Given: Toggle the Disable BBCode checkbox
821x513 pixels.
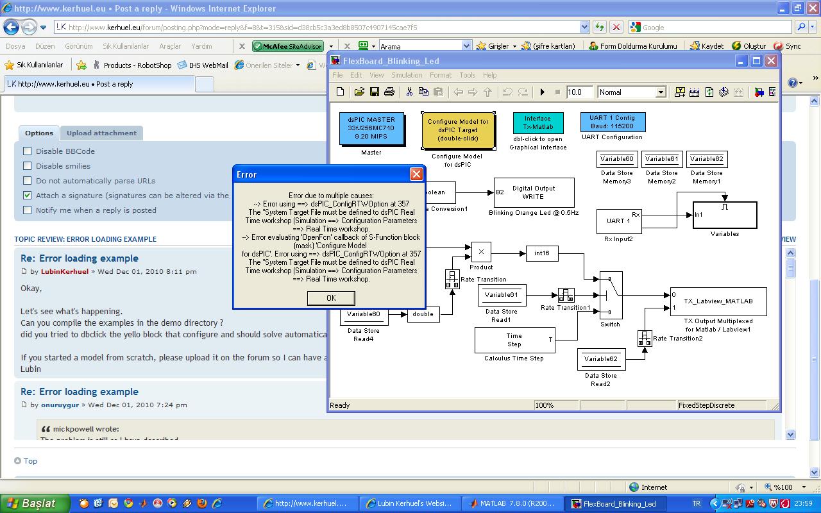Looking at the screenshot, I should click(27, 151).
